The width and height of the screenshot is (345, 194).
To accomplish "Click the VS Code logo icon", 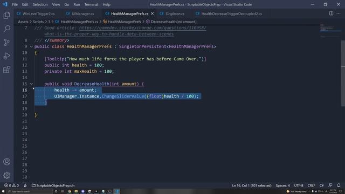I will pyautogui.click(x=5, y=4).
